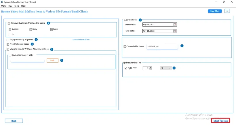Screen dimensions: 236x126
Task: Increase Split PST size with up arrow
Action: (150, 67)
